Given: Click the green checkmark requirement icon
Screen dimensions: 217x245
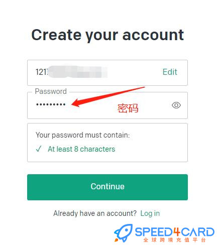Looking at the screenshot, I should [39, 149].
